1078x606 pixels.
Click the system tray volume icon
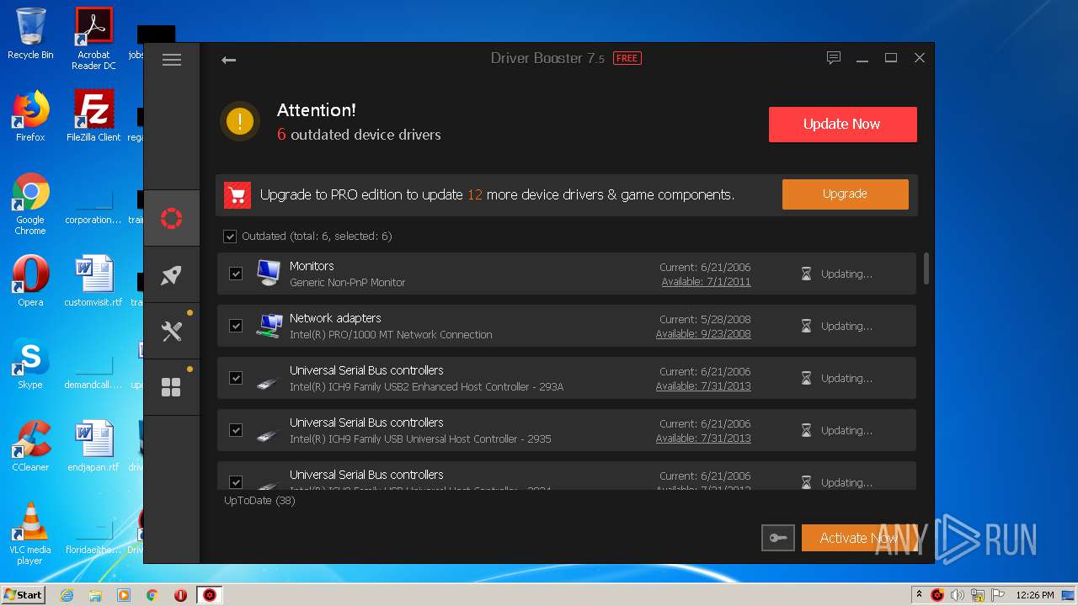pyautogui.click(x=957, y=595)
